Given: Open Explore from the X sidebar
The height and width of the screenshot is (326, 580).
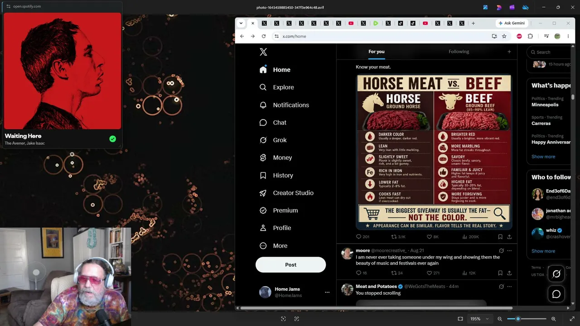Looking at the screenshot, I should point(276,87).
